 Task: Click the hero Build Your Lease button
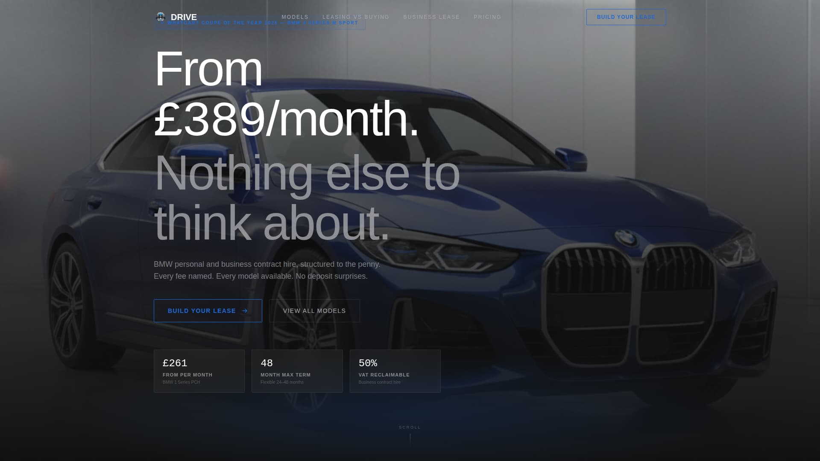click(208, 311)
